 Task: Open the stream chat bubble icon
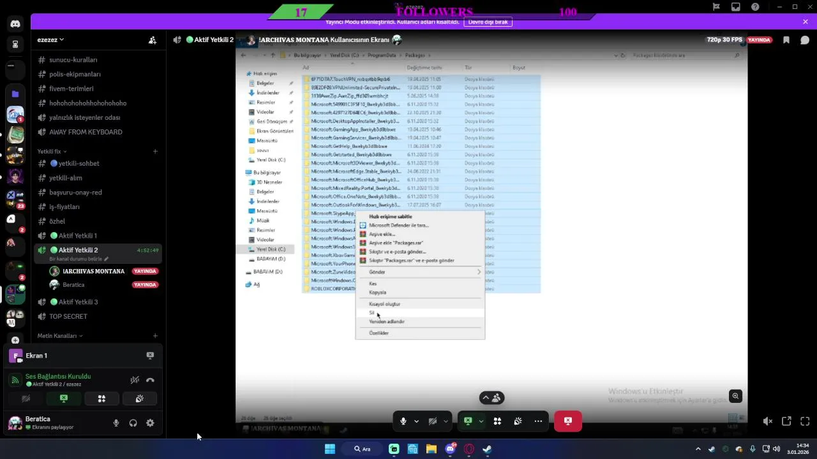tap(805, 40)
